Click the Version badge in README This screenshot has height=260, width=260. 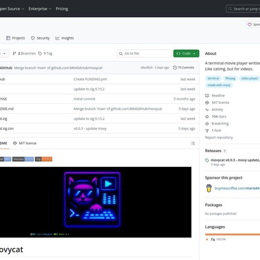pyautogui.click(x=23, y=159)
